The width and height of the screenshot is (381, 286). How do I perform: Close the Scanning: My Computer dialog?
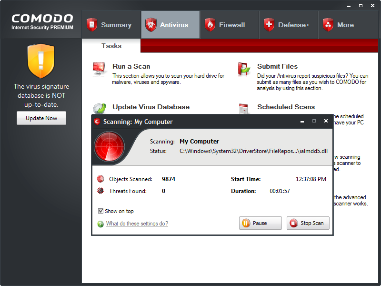[x=326, y=122]
